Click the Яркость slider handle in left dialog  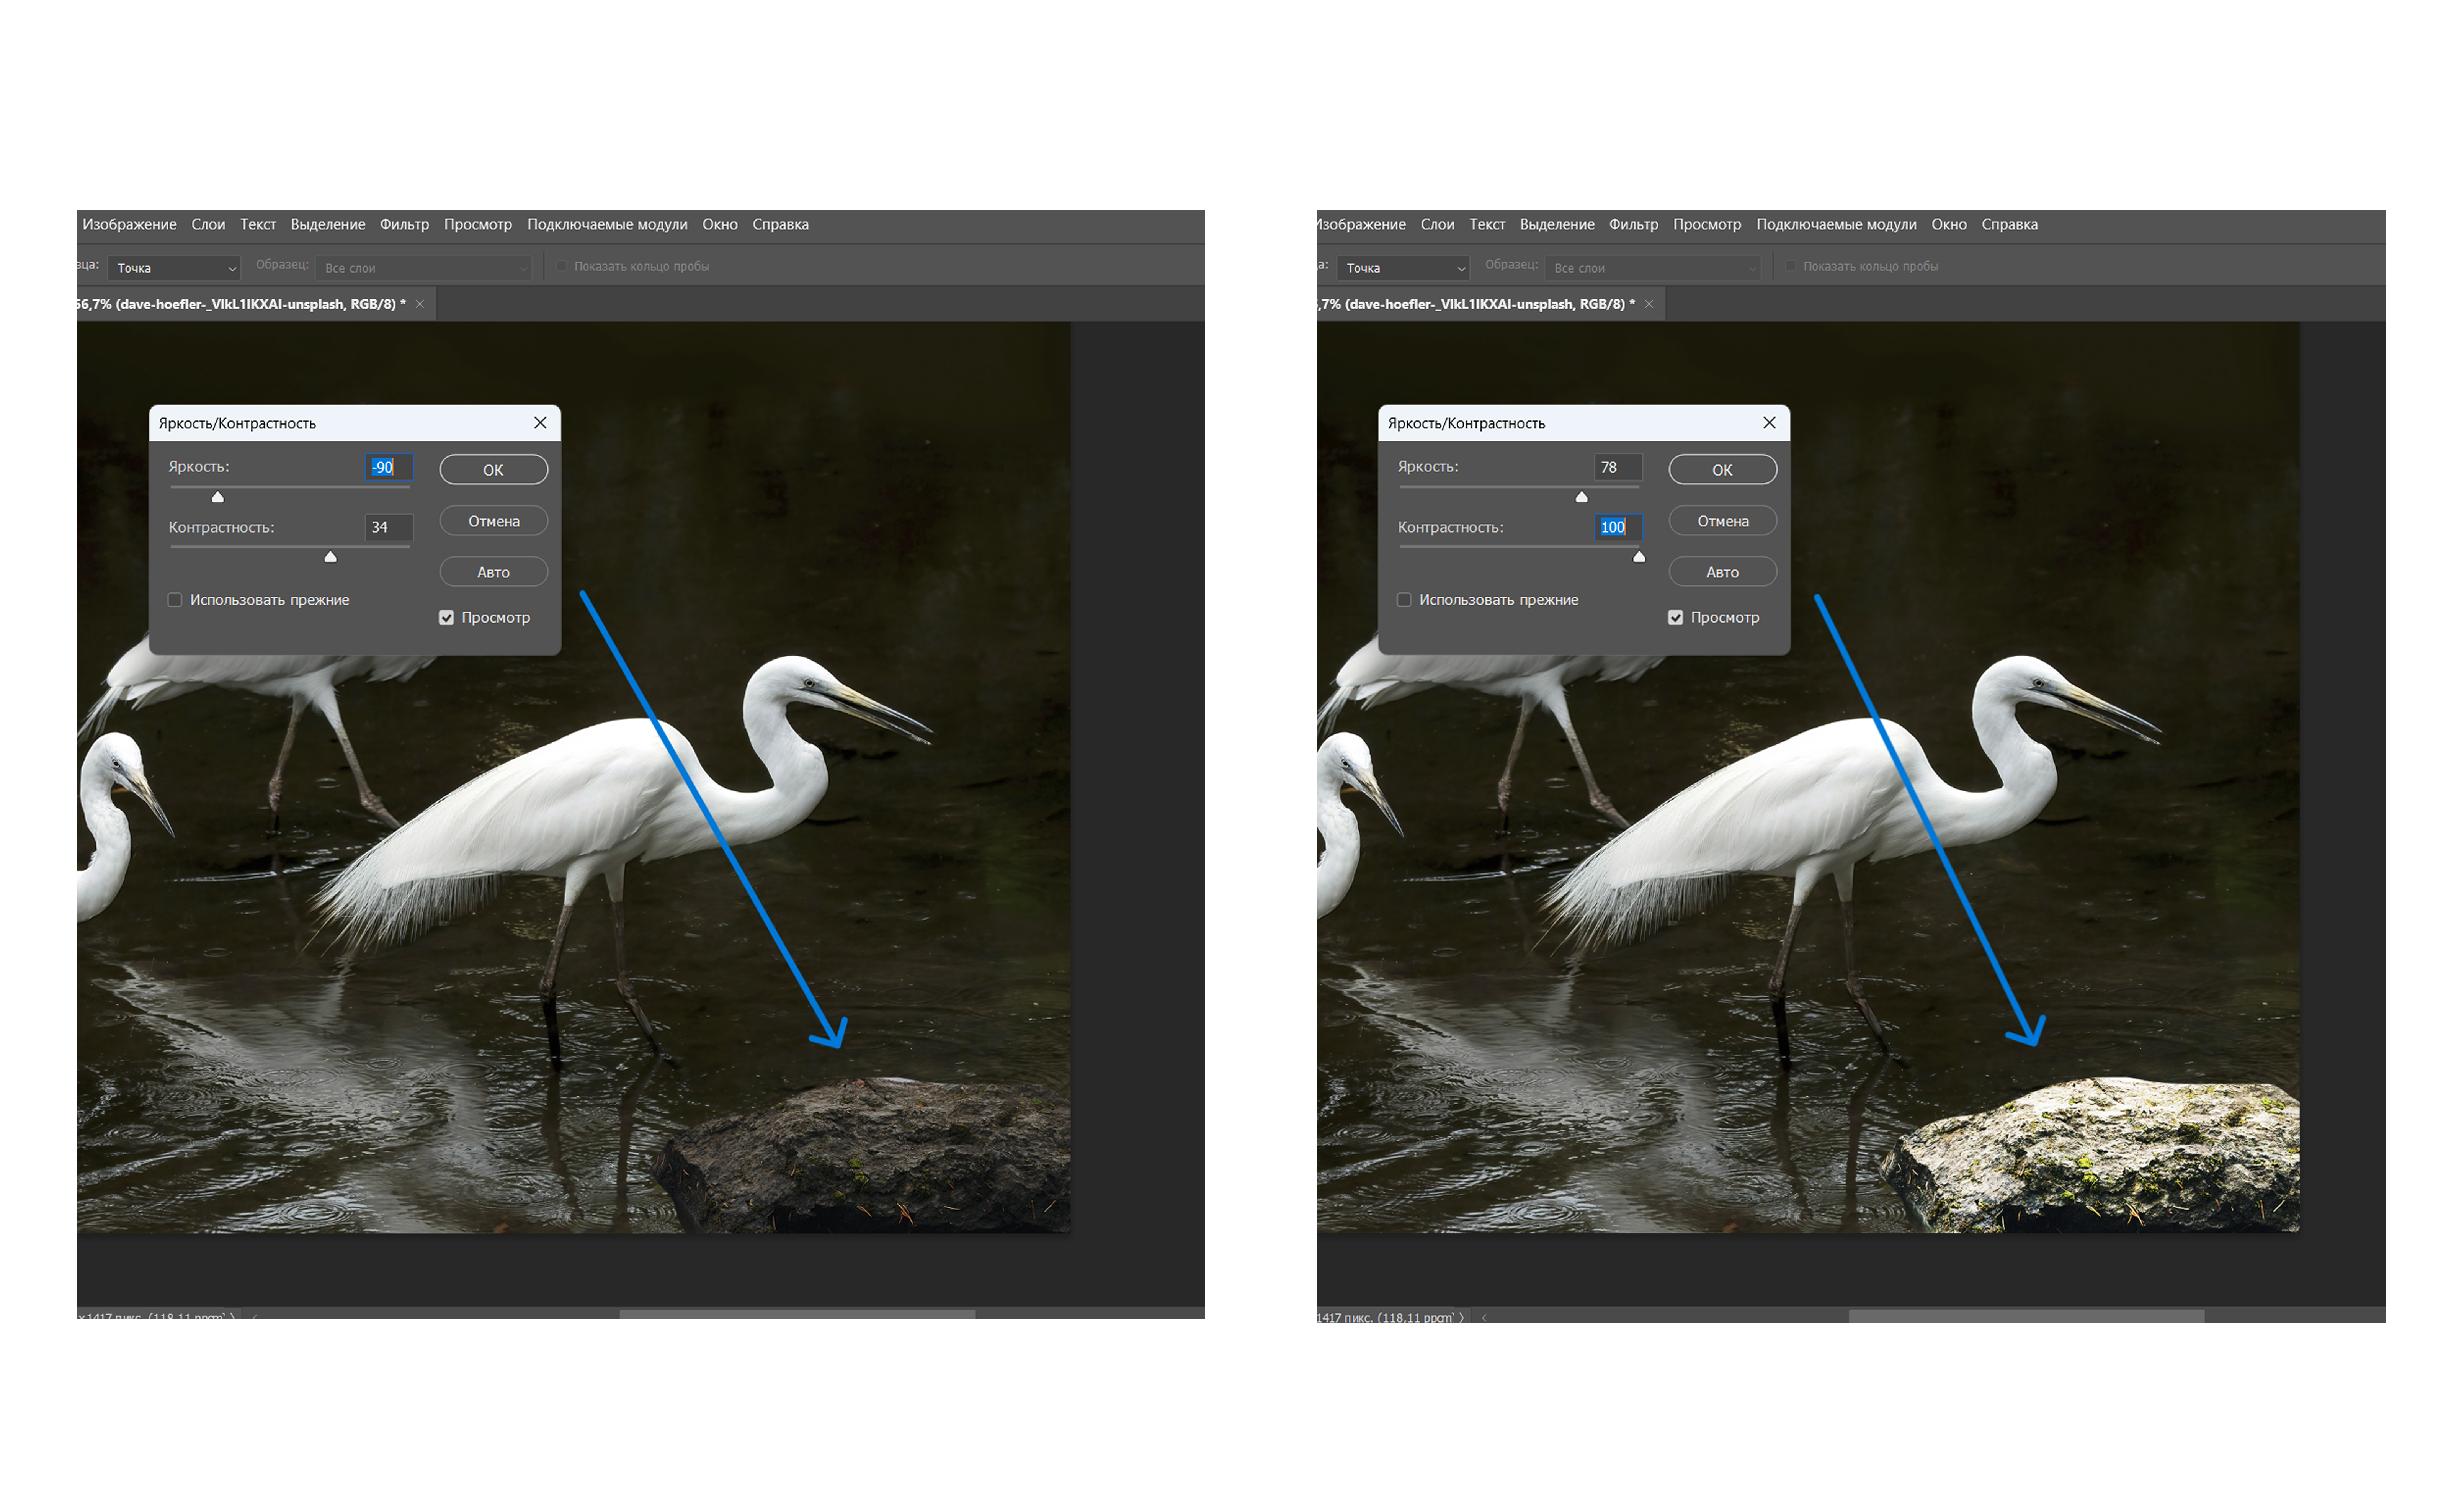pos(218,497)
